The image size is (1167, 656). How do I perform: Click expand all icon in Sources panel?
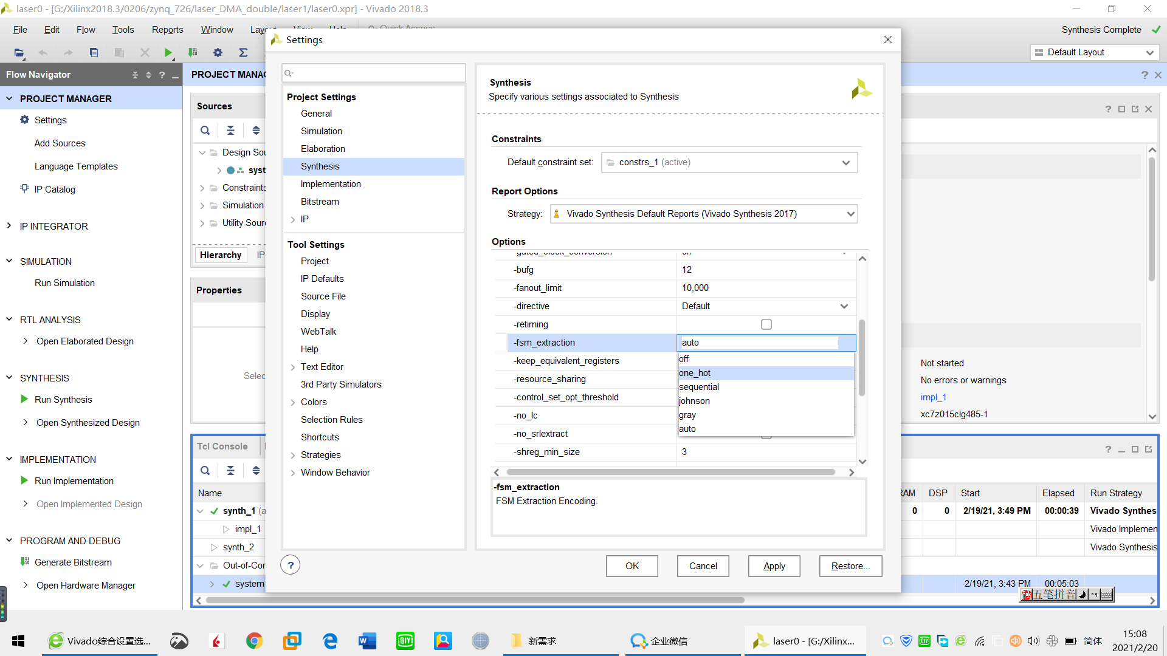tap(256, 130)
